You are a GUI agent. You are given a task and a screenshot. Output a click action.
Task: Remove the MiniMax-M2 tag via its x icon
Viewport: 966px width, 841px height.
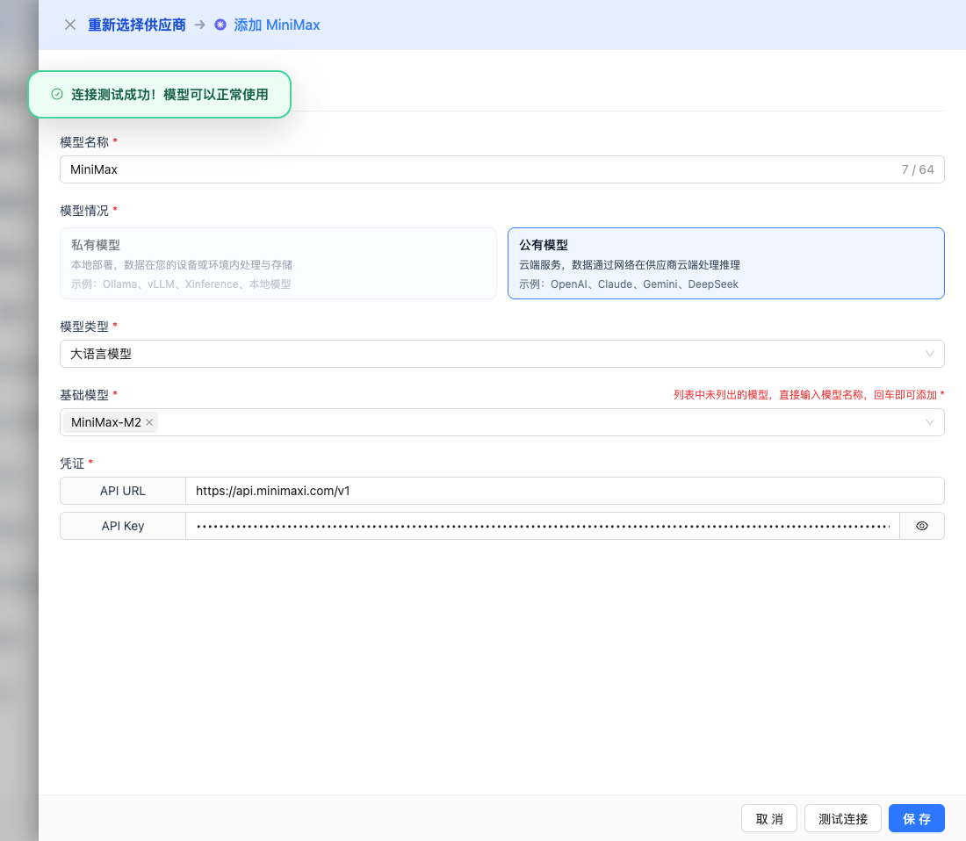[x=149, y=422]
